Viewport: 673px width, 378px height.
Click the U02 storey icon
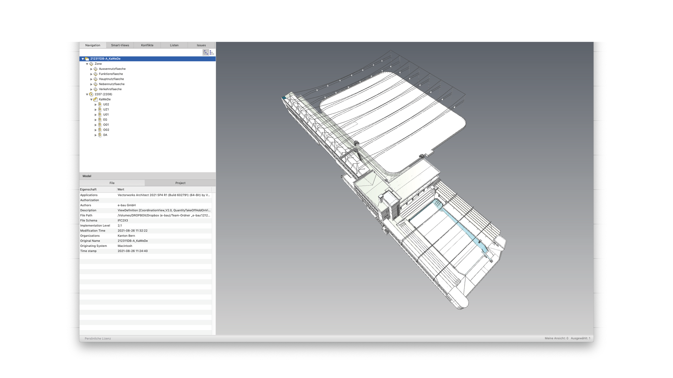coord(100,104)
